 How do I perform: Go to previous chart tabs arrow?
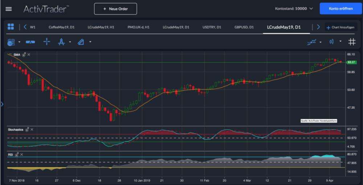coord(25,27)
